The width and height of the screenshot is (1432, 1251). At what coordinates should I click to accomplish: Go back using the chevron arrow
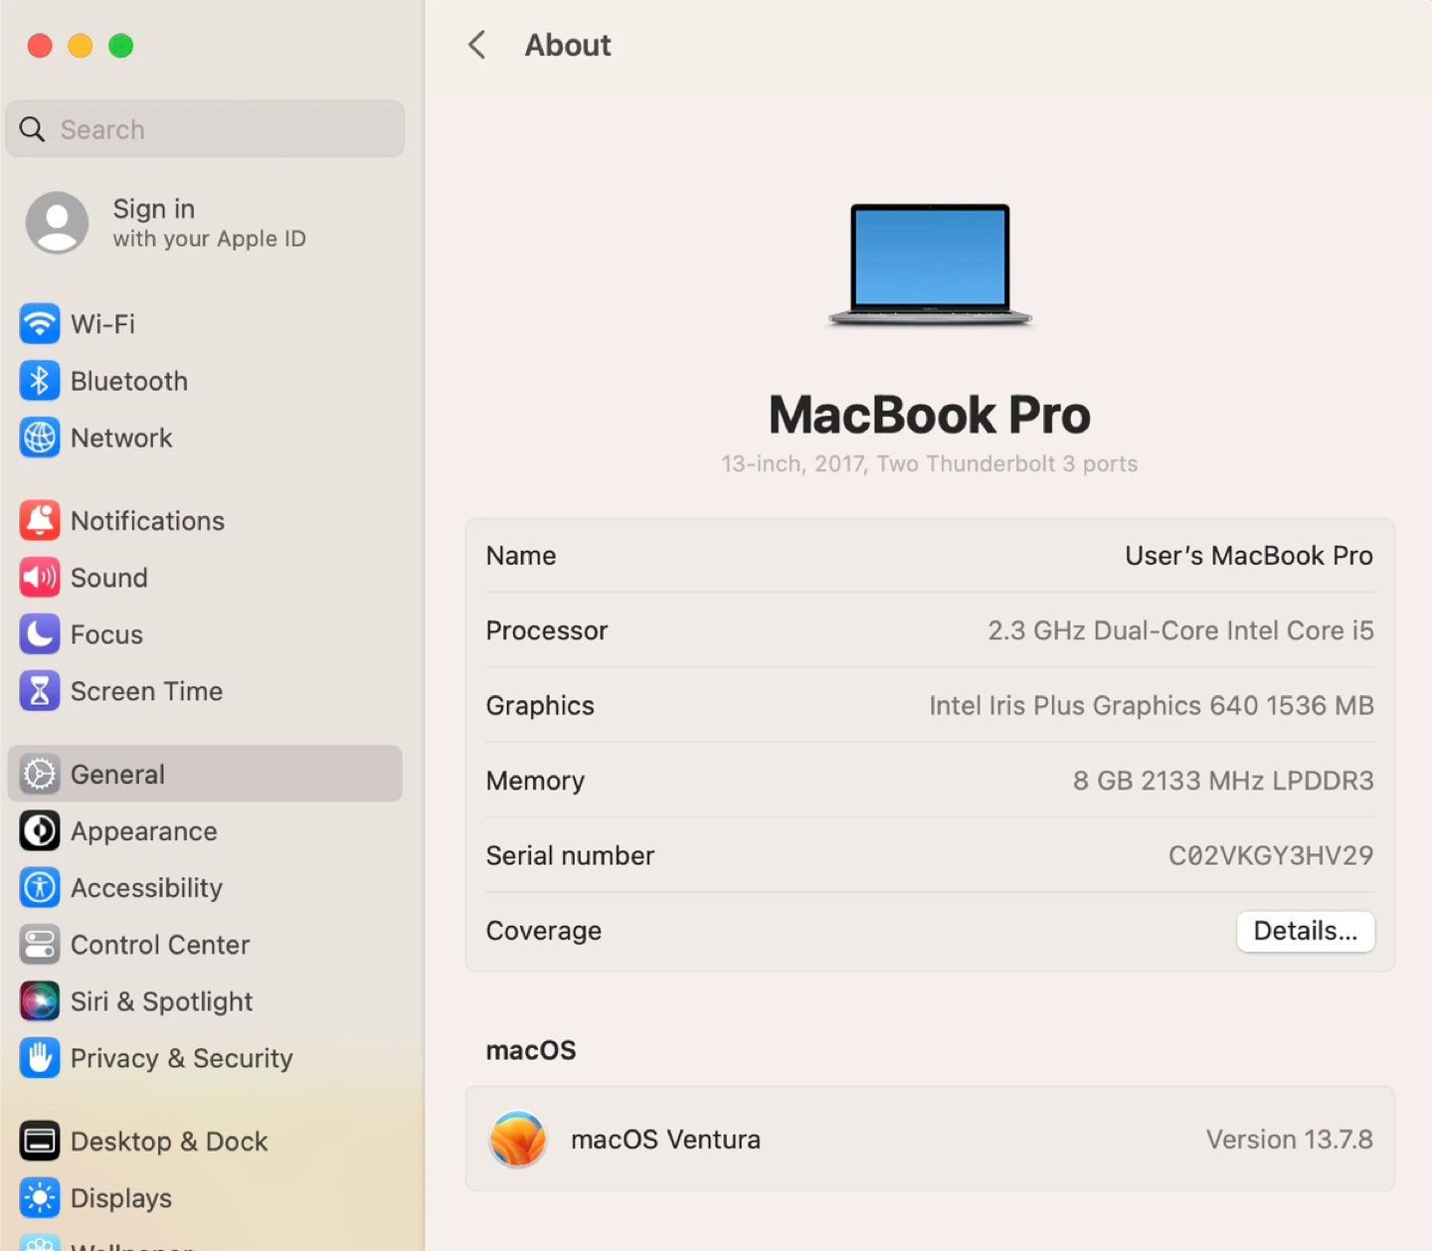coord(477,45)
